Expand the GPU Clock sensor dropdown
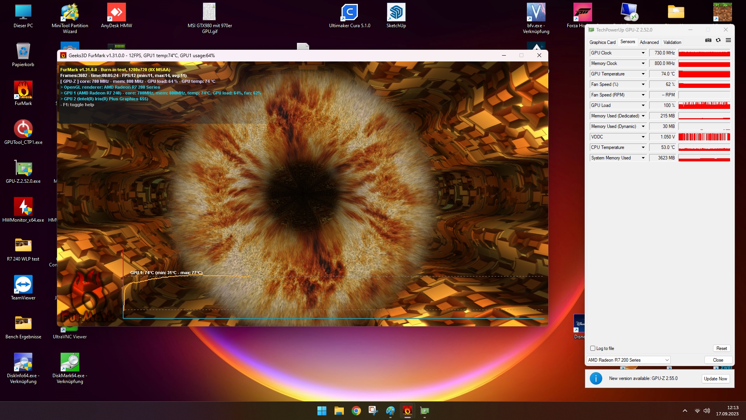Viewport: 746px width, 420px height. [643, 53]
